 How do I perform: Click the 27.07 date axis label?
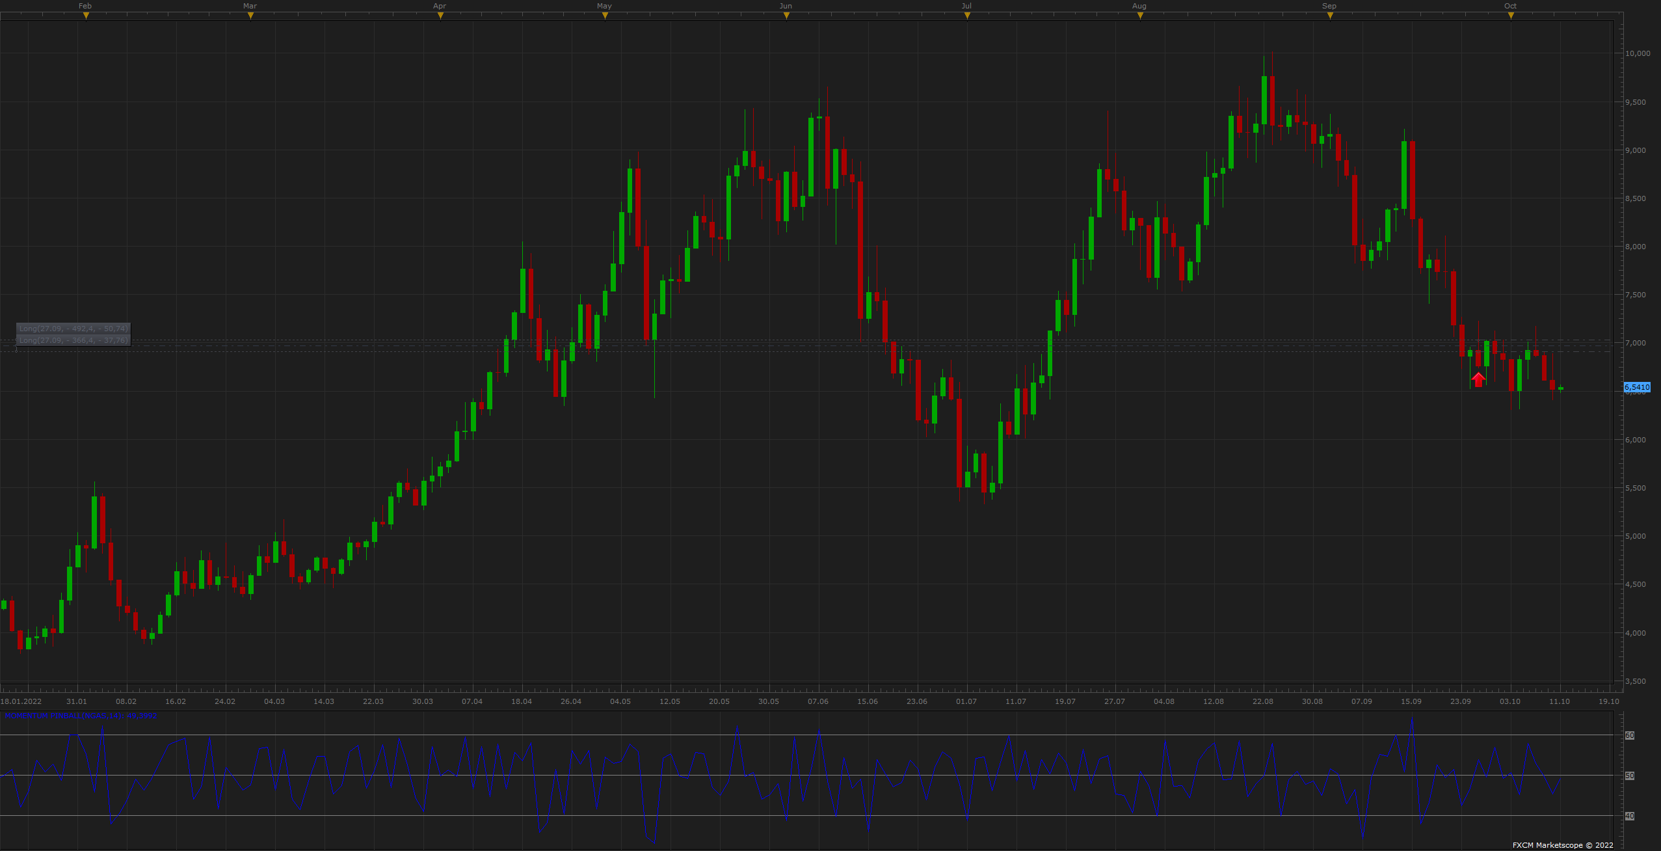1115,701
